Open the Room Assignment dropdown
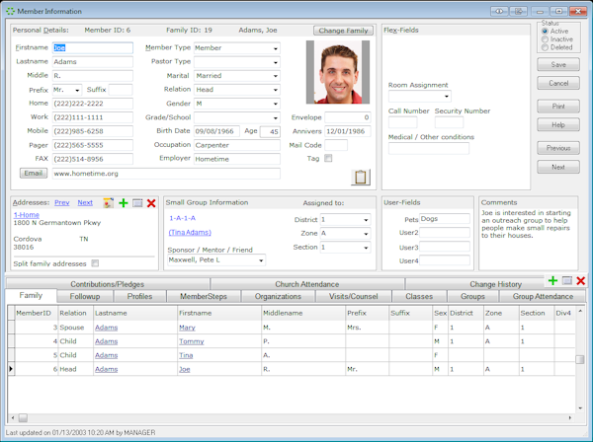 coord(446,97)
